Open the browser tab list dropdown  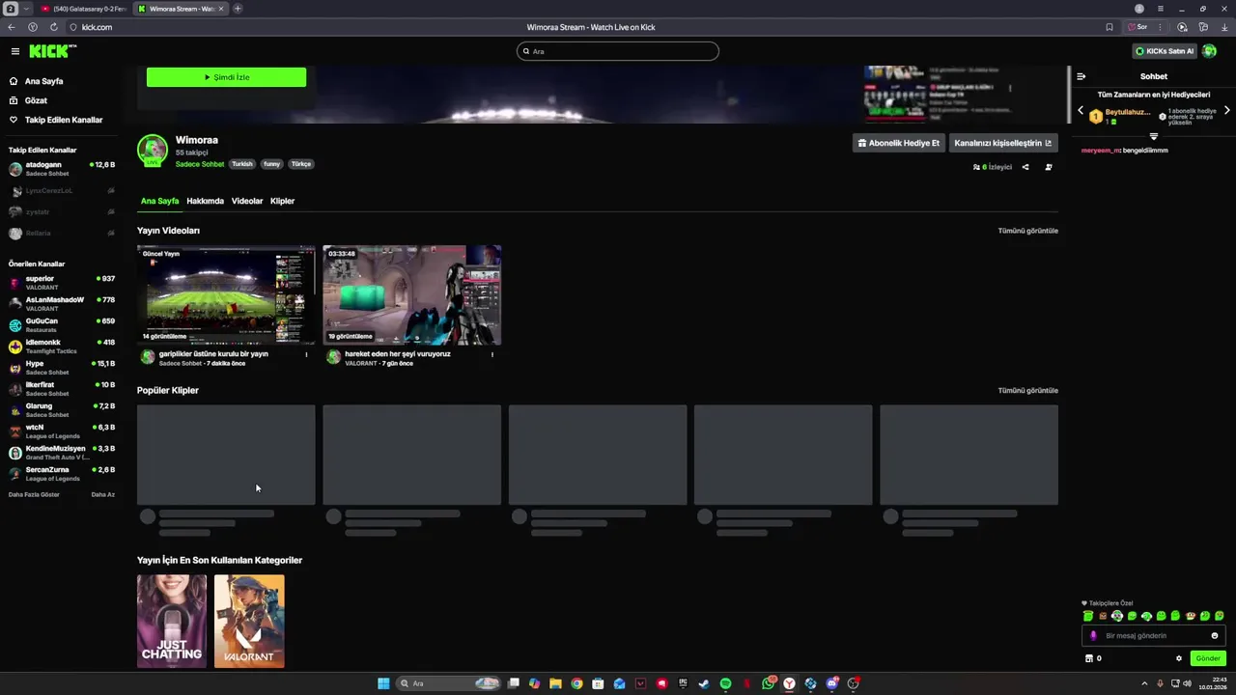(26, 9)
